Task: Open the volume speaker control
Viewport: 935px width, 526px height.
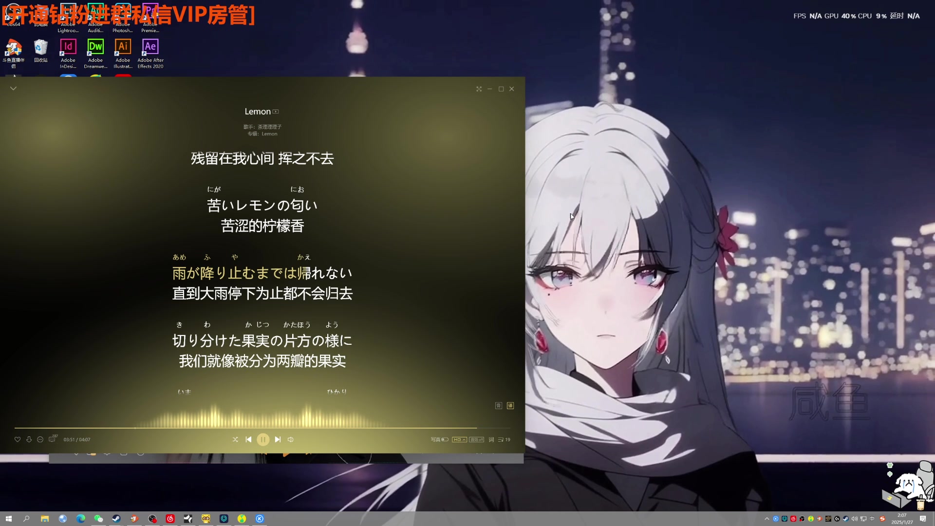Action: [x=291, y=439]
